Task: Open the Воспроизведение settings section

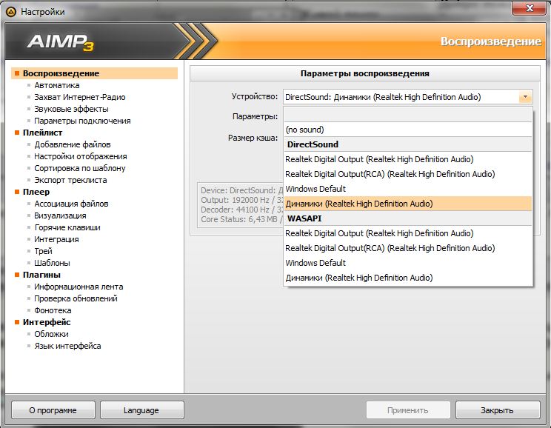Action: pos(94,73)
